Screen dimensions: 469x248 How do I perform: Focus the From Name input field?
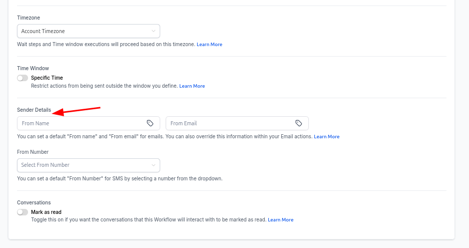pos(80,123)
